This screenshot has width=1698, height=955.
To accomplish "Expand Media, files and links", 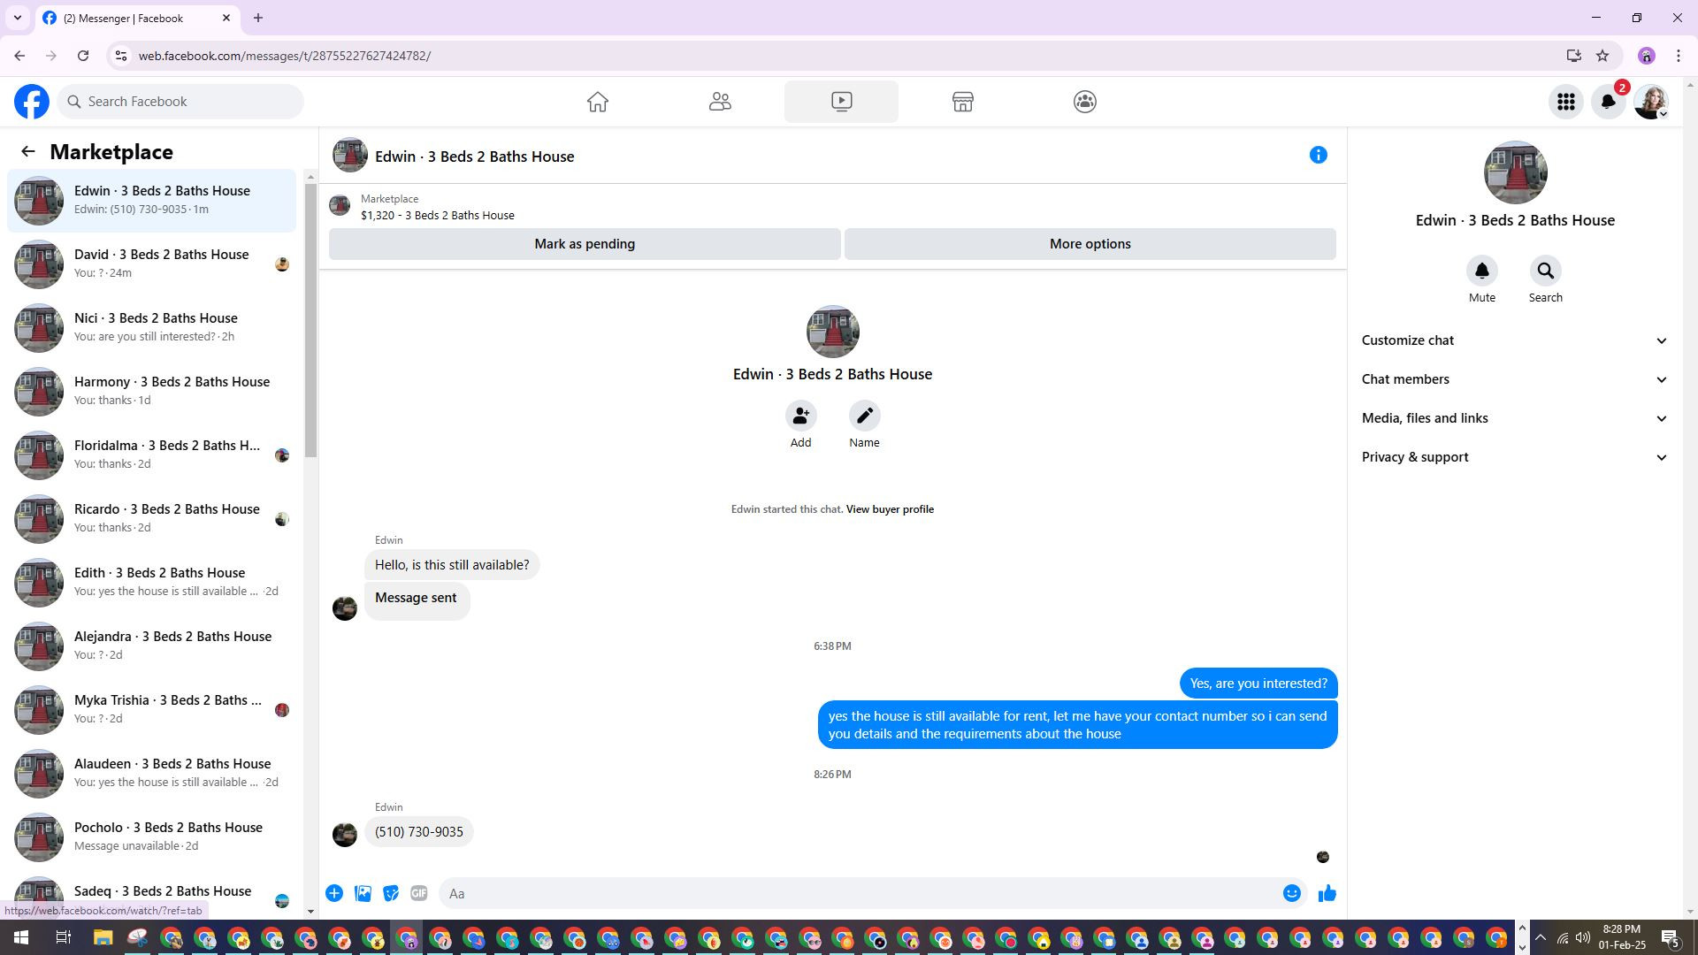I will point(1514,418).
